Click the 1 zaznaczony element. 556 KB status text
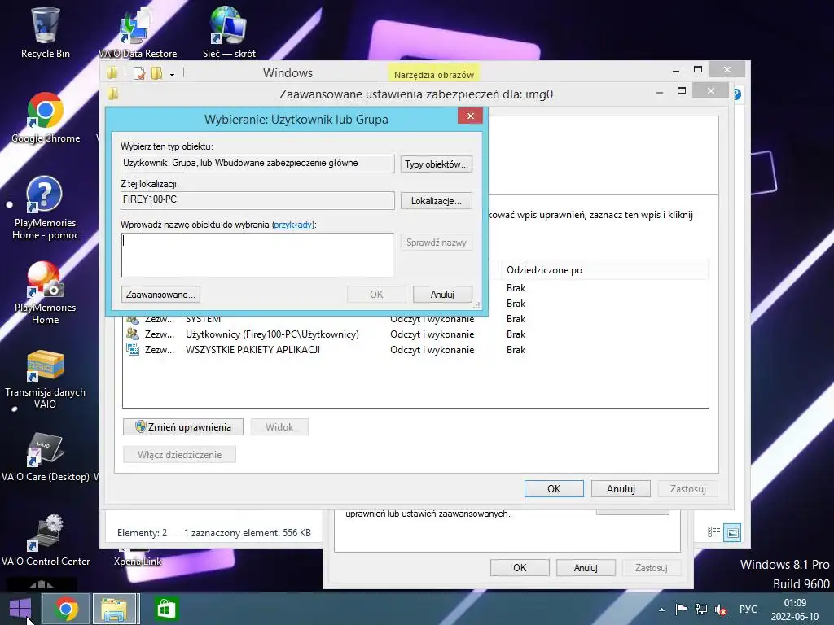The image size is (834, 625). pos(248,532)
